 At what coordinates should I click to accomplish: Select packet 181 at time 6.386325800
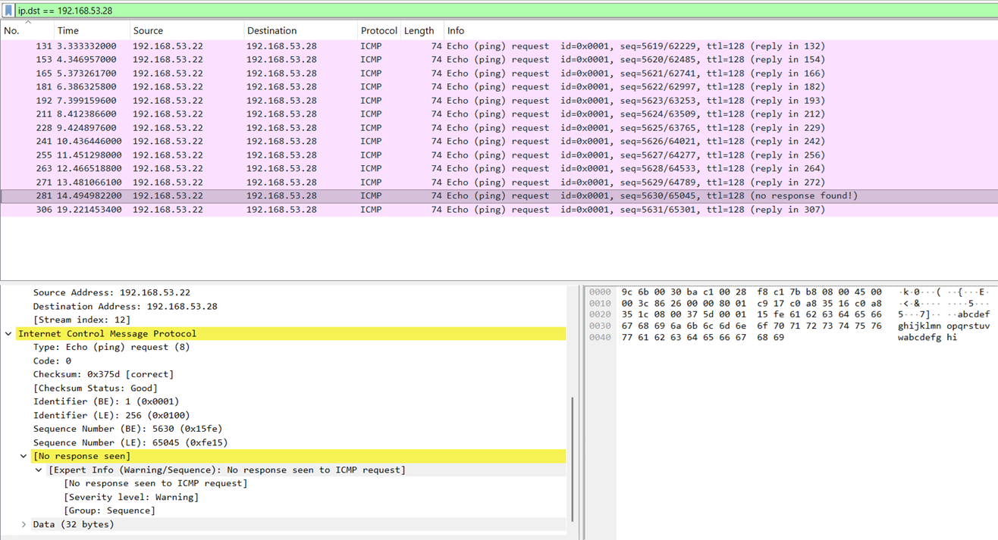tap(499, 87)
